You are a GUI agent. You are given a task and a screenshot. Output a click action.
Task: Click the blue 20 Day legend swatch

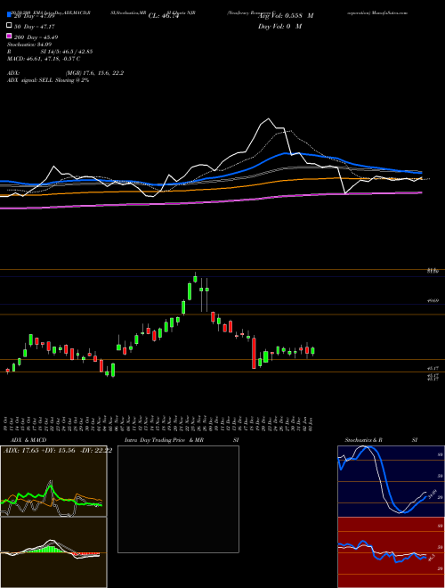(x=9, y=15)
